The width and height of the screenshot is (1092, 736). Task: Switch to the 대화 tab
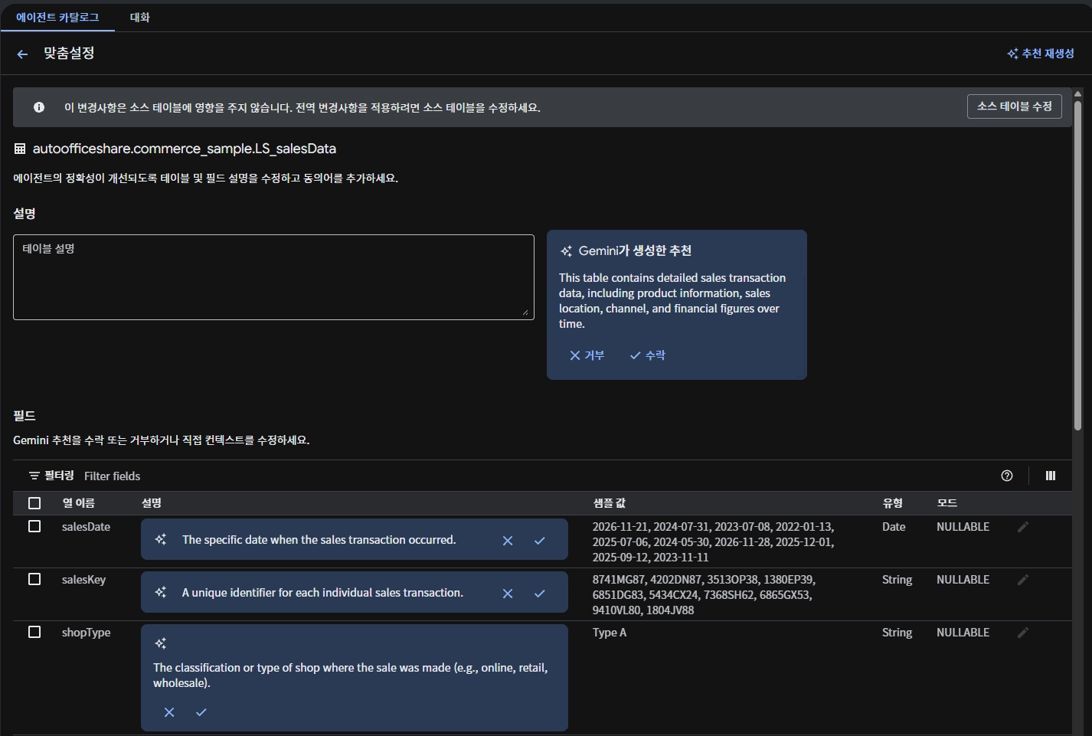[140, 17]
